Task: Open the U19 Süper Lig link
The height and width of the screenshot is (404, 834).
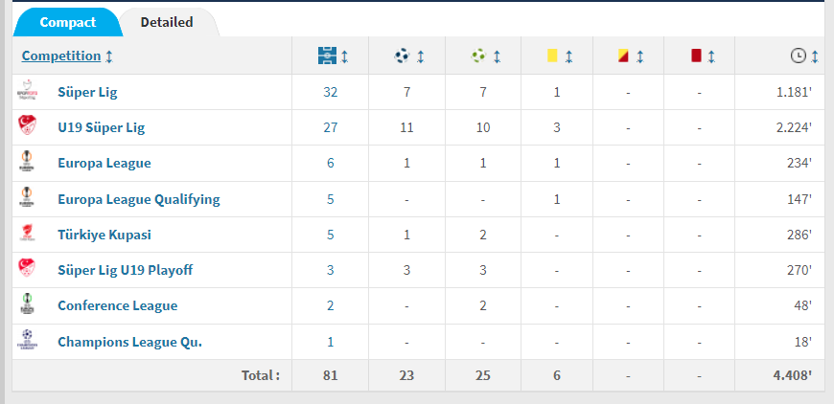Action: pos(101,127)
